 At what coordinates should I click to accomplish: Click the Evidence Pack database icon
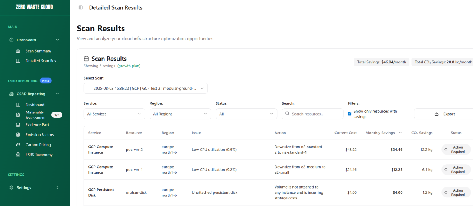18,125
